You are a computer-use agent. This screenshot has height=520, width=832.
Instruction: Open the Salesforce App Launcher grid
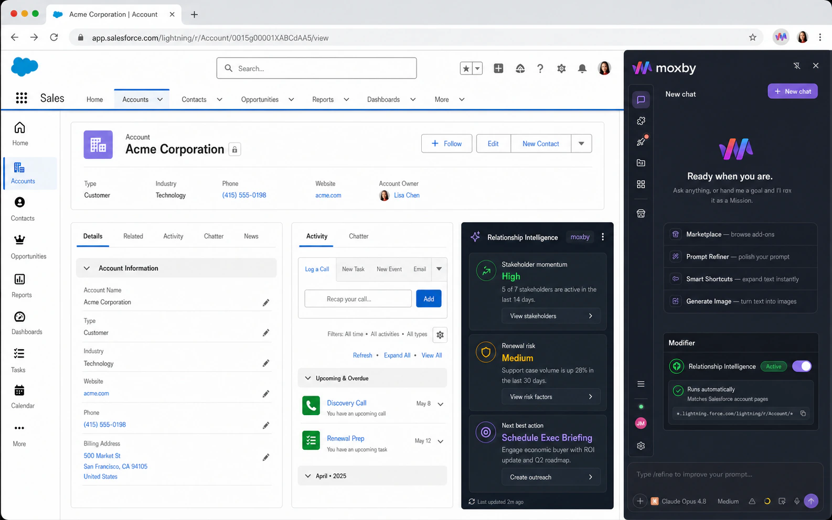(22, 98)
